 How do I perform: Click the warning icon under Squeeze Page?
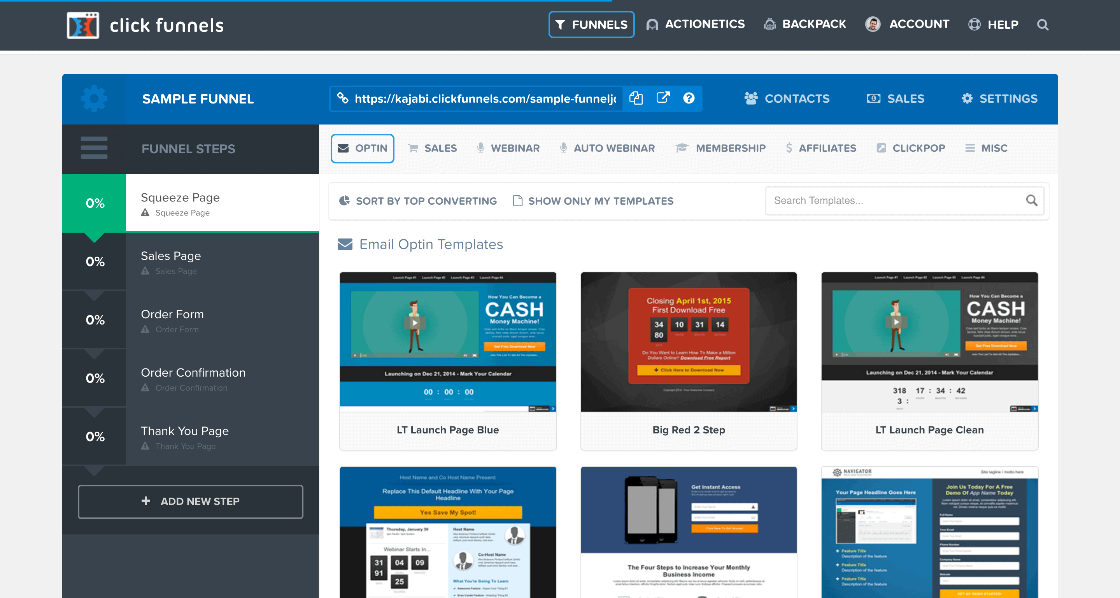click(145, 213)
